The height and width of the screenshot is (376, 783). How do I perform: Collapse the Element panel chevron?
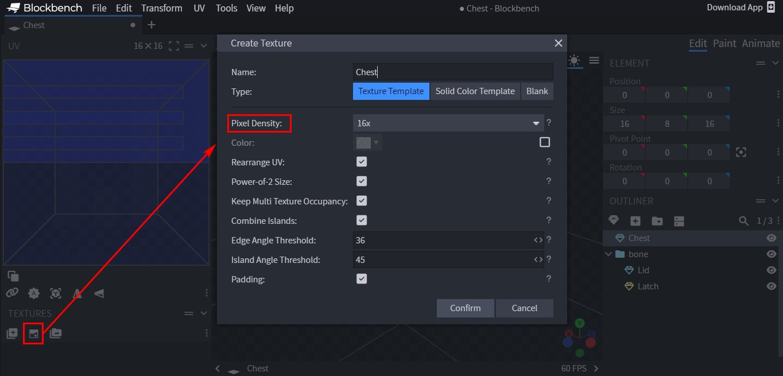776,63
